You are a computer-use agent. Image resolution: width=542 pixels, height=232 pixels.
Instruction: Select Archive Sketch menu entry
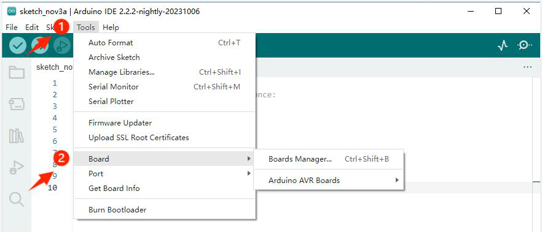[x=165, y=58]
